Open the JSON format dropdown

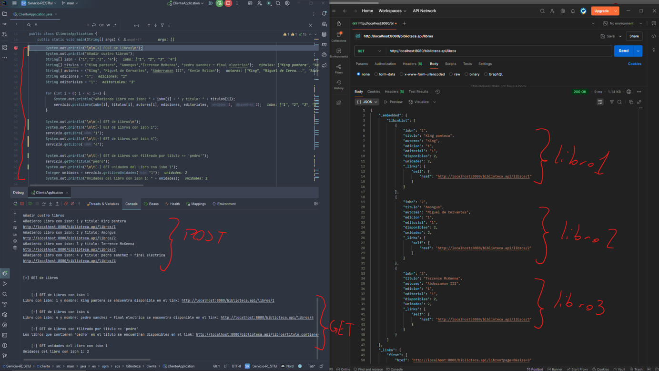pyautogui.click(x=367, y=102)
